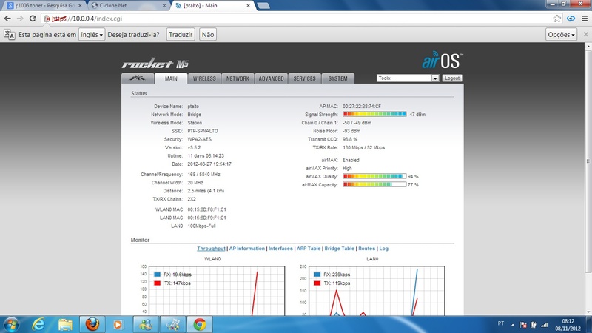Click the browser forward arrow
This screenshot has height=333, width=592.
[x=20, y=18]
